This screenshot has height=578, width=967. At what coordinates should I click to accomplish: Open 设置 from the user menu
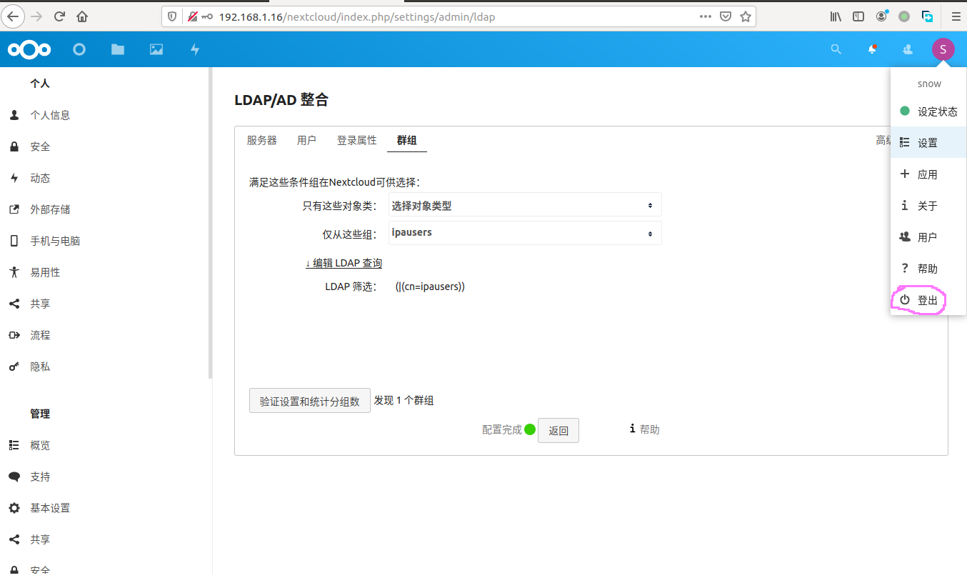(928, 143)
